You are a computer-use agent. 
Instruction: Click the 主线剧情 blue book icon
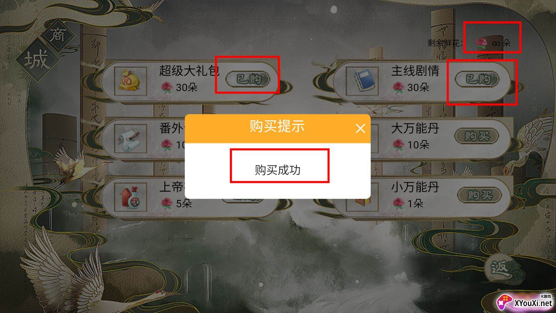tap(362, 82)
